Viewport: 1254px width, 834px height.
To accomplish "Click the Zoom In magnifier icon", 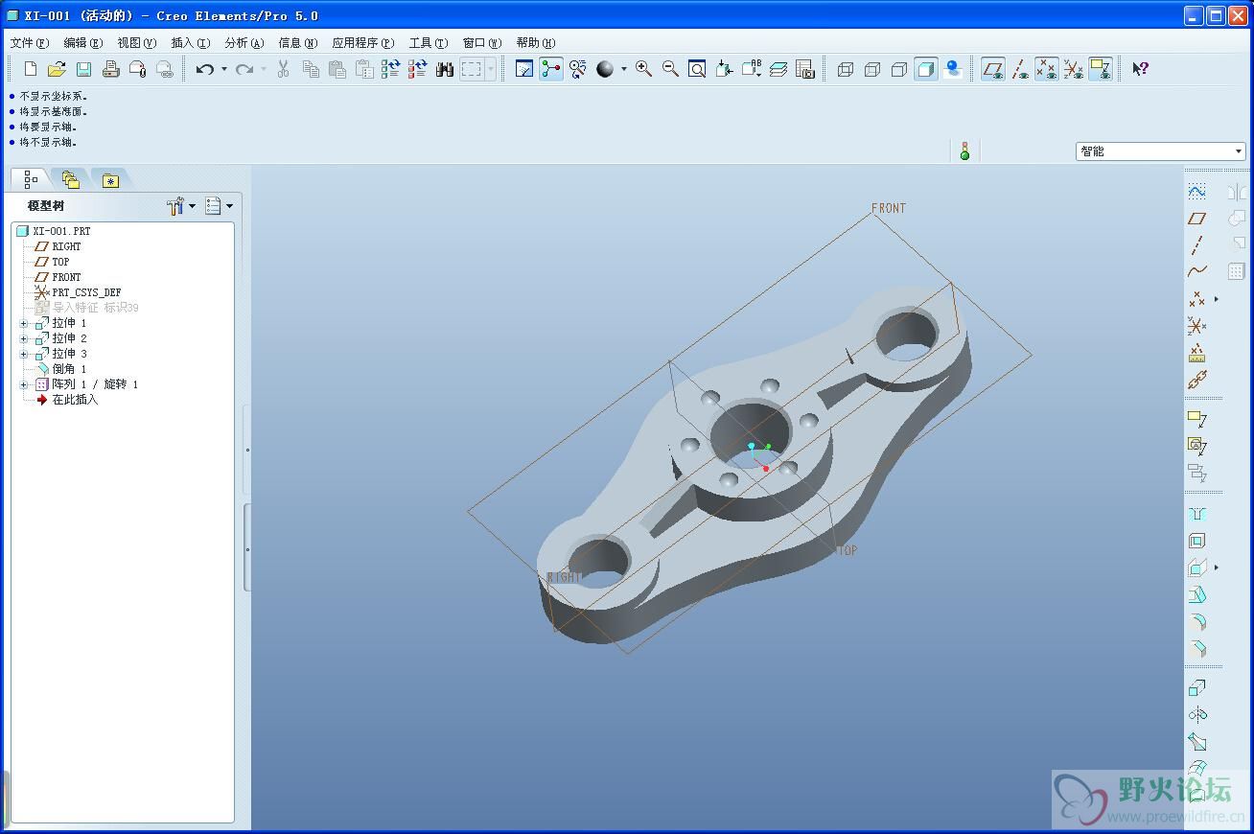I will point(643,69).
